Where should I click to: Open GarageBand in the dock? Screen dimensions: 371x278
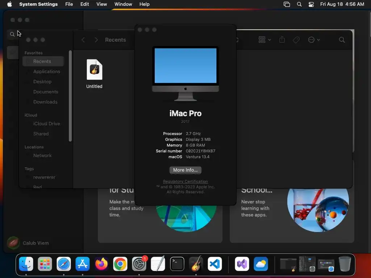(196, 264)
